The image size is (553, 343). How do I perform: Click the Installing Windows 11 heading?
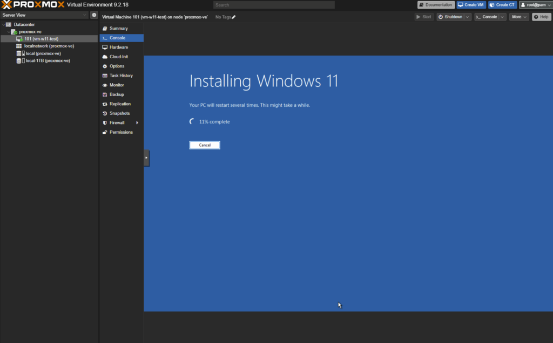pos(264,81)
